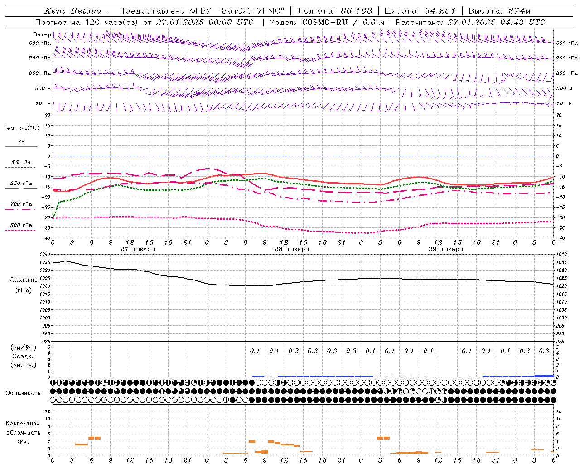
Task: Click the 700 гПа temperature legend entry
Action: (21, 204)
